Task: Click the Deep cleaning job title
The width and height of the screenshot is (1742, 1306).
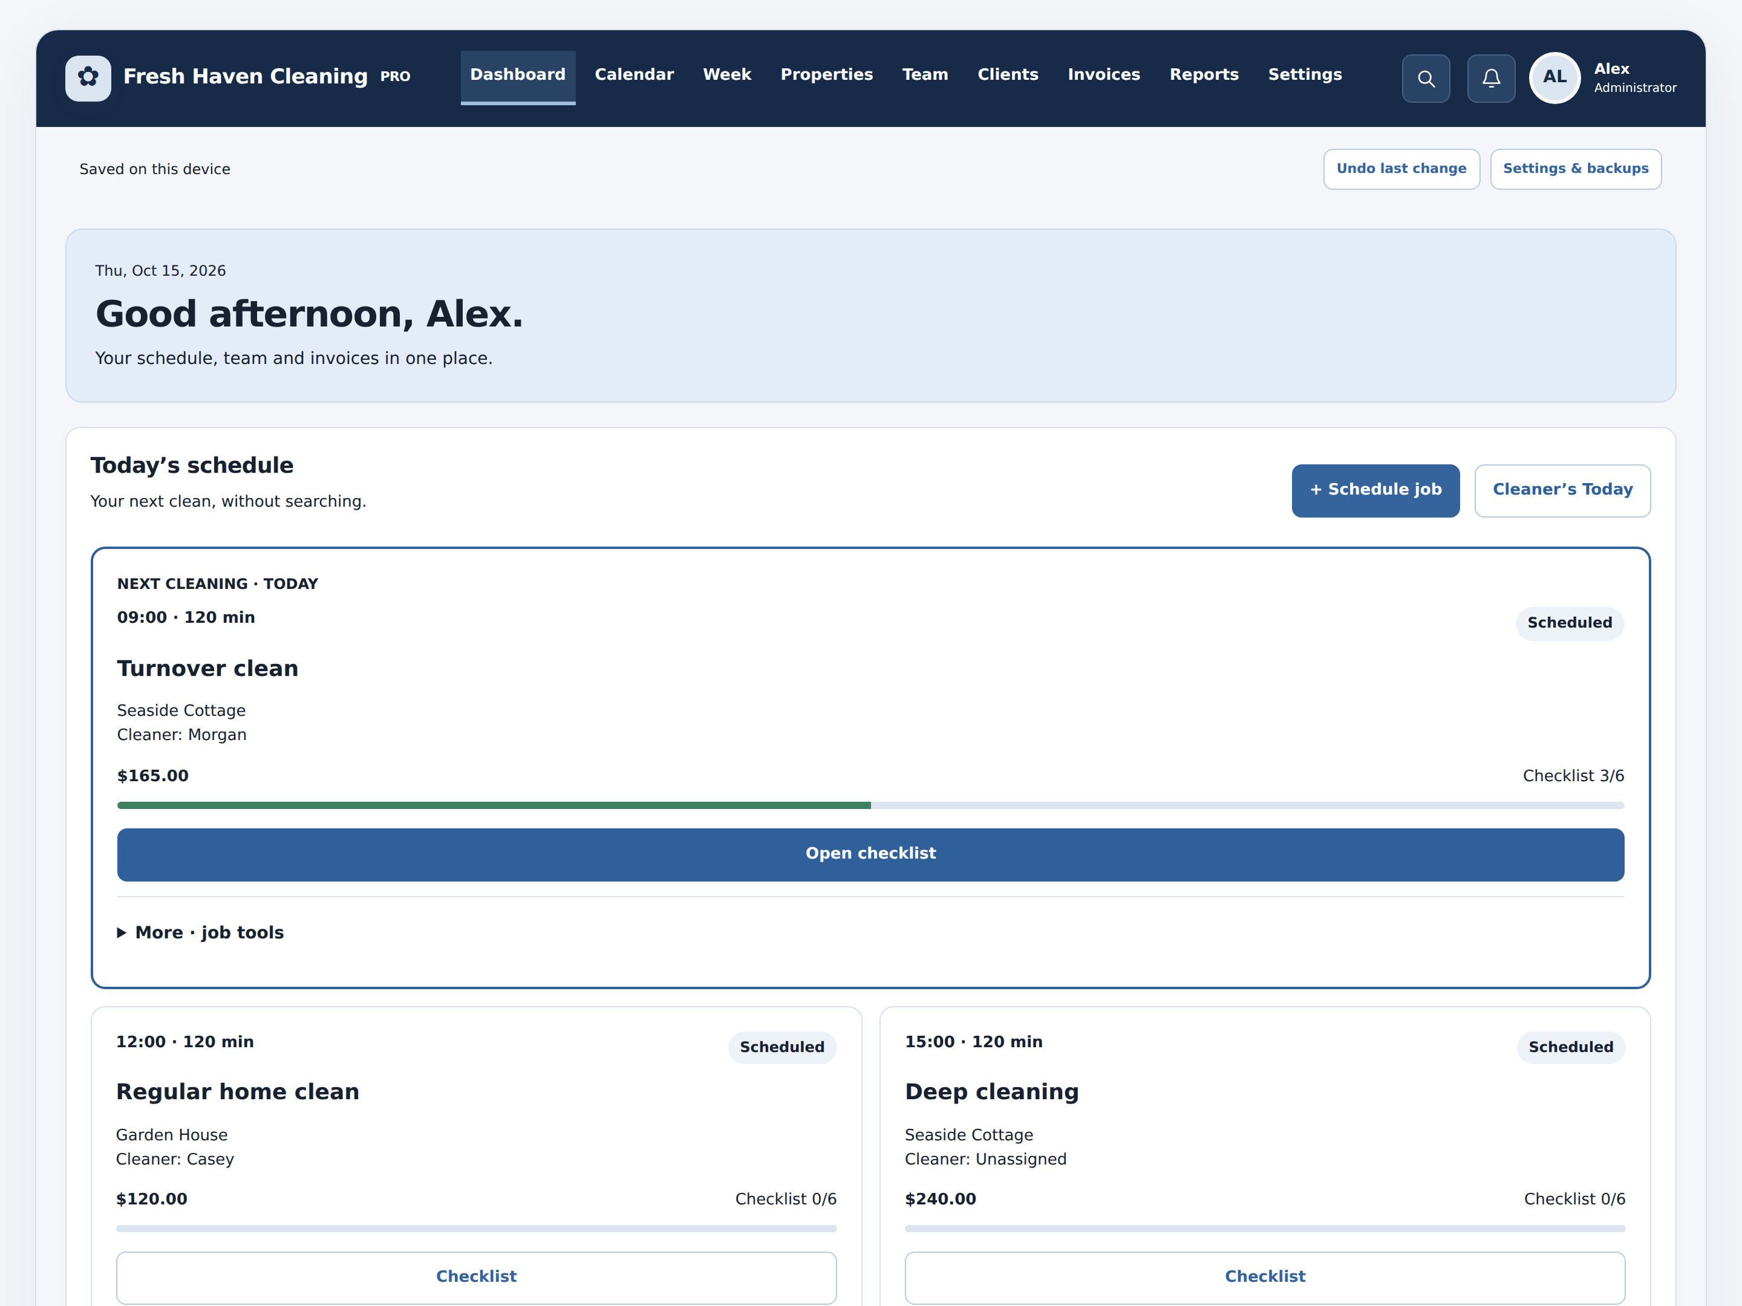Action: 993,1092
